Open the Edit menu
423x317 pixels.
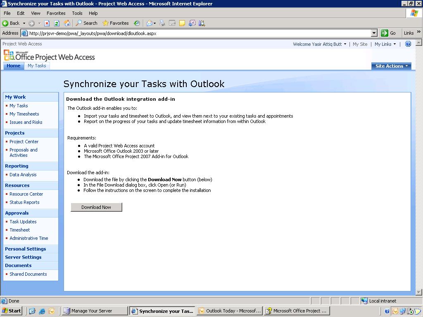coord(21,13)
